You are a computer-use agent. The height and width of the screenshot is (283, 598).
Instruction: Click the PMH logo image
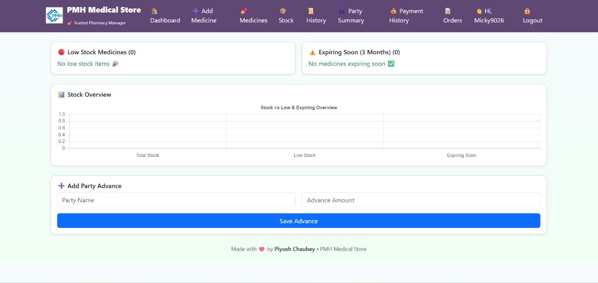pyautogui.click(x=54, y=15)
